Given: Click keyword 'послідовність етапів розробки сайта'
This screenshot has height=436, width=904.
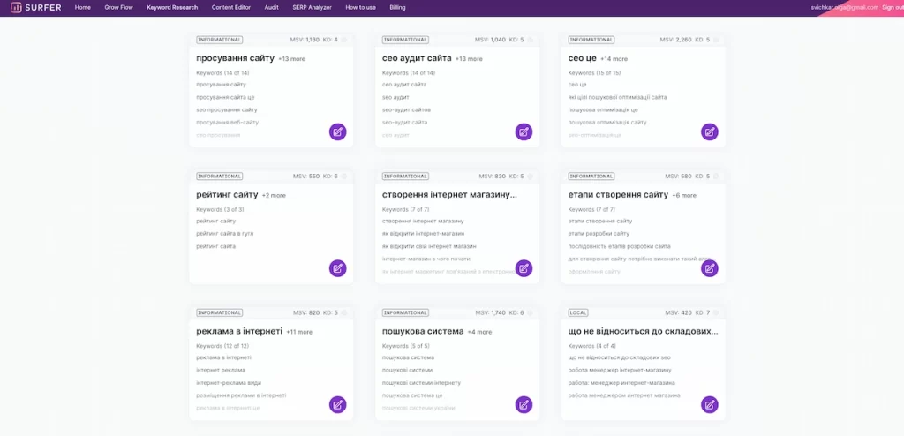Looking at the screenshot, I should click(x=619, y=246).
